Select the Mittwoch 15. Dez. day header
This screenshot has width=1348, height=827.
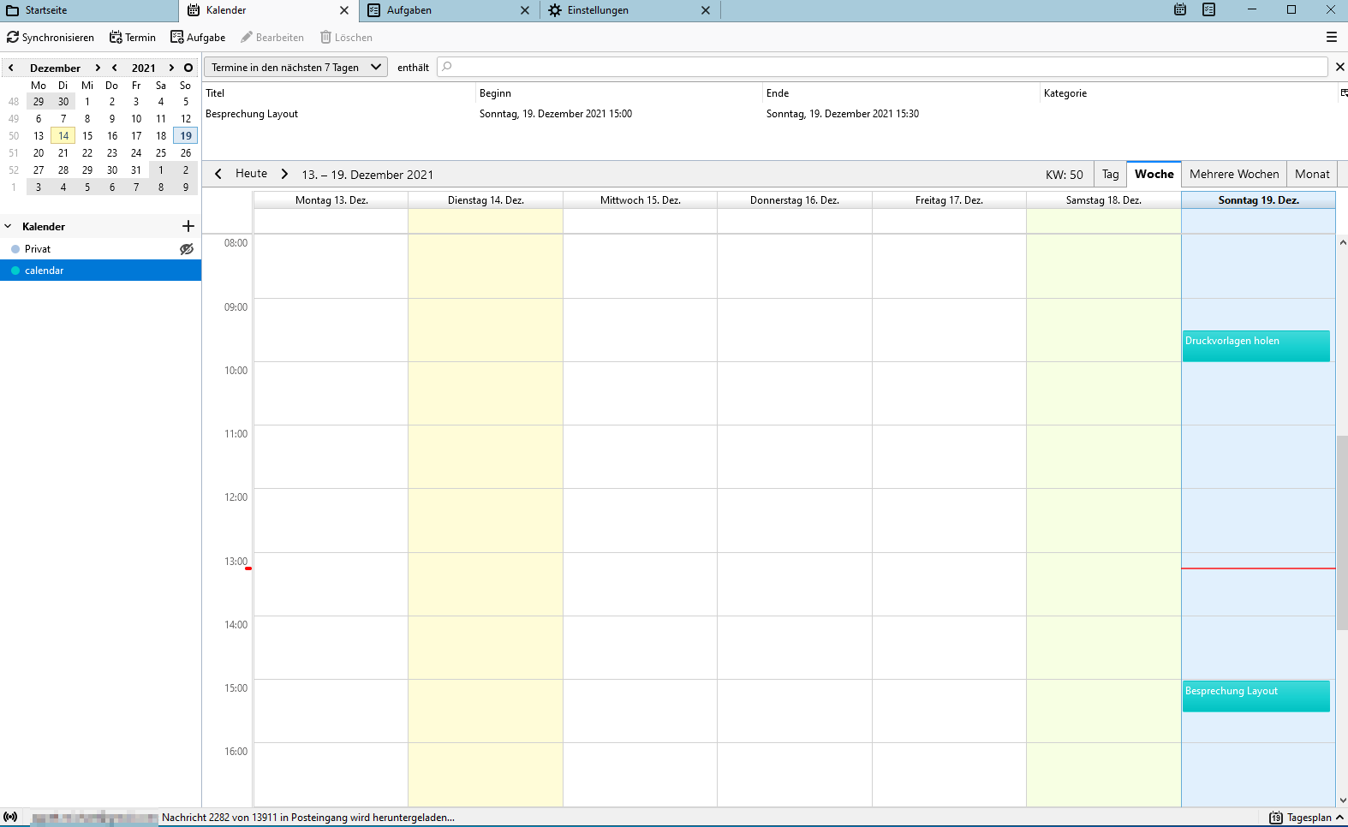click(x=641, y=200)
